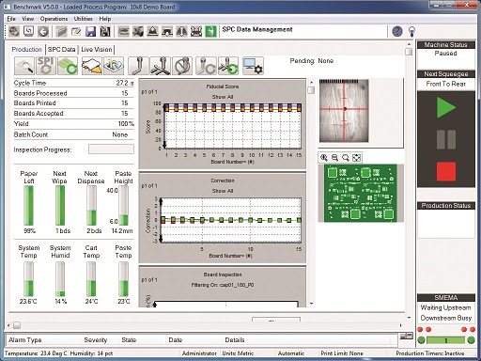Click the zoom out magnifier above board image

pyautogui.click(x=334, y=158)
